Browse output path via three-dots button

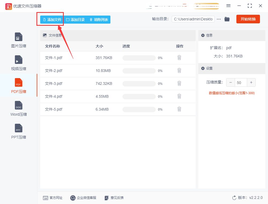pyautogui.click(x=219, y=19)
